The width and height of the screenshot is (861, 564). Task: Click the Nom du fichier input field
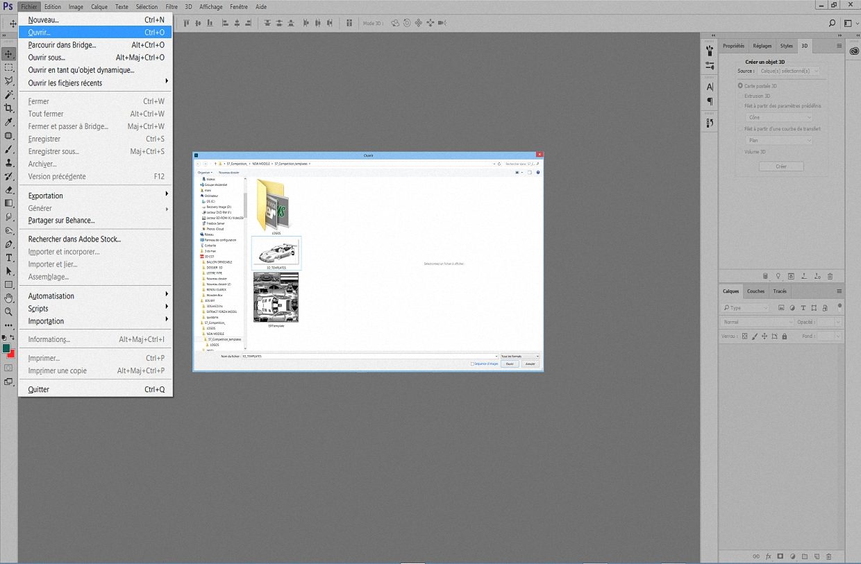(x=369, y=356)
